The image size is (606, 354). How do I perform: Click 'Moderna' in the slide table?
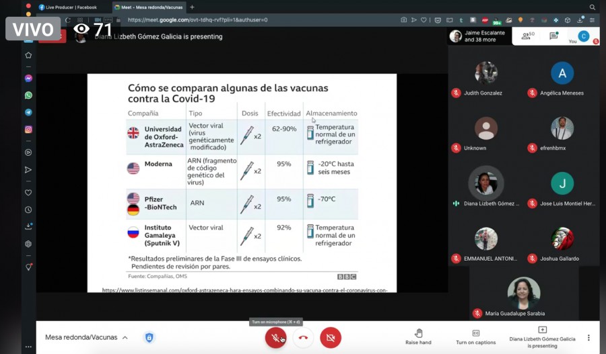click(x=158, y=164)
